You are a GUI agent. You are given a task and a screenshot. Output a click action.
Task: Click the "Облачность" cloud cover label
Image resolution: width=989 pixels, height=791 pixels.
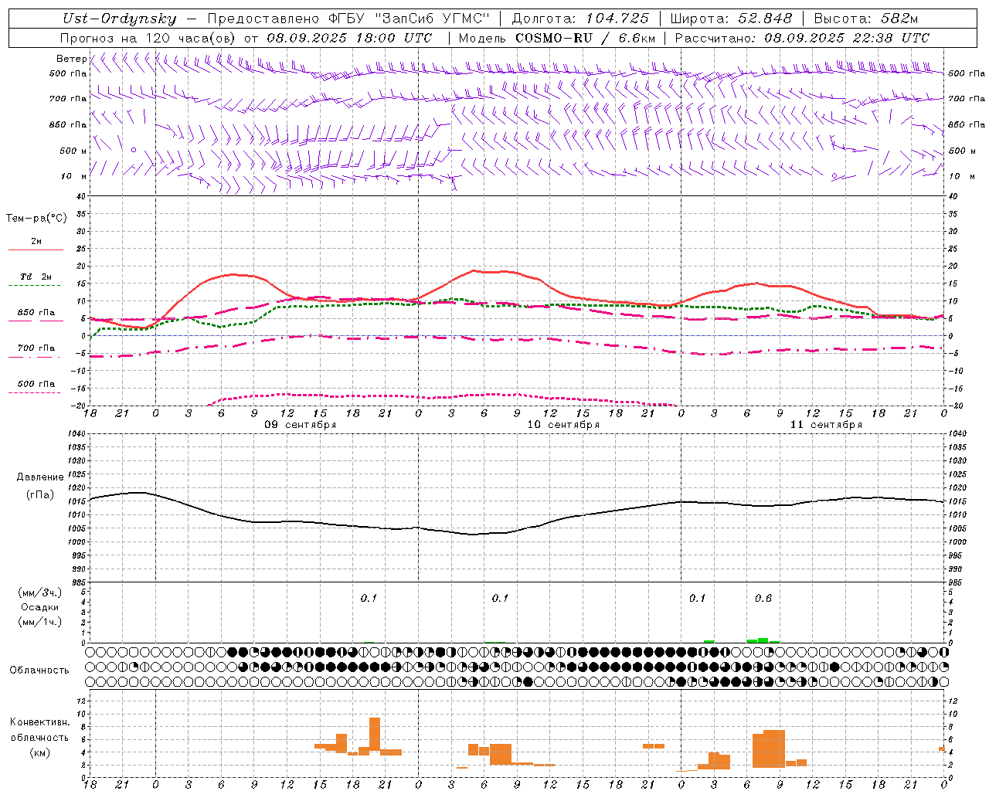[39, 670]
